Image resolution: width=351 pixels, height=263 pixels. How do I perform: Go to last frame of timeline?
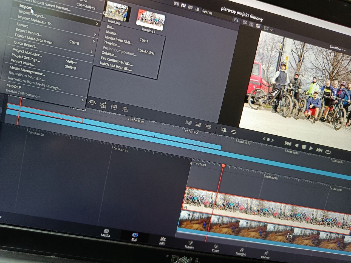pyautogui.click(x=319, y=150)
